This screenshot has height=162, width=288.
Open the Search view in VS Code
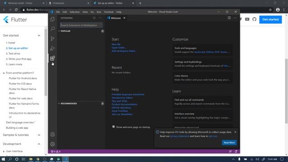[53, 29]
